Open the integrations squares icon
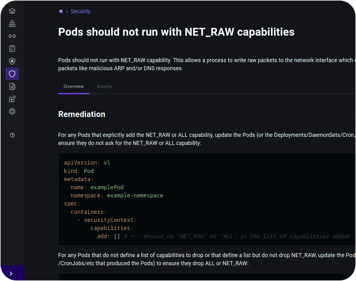The height and width of the screenshot is (281, 356). coord(12,99)
